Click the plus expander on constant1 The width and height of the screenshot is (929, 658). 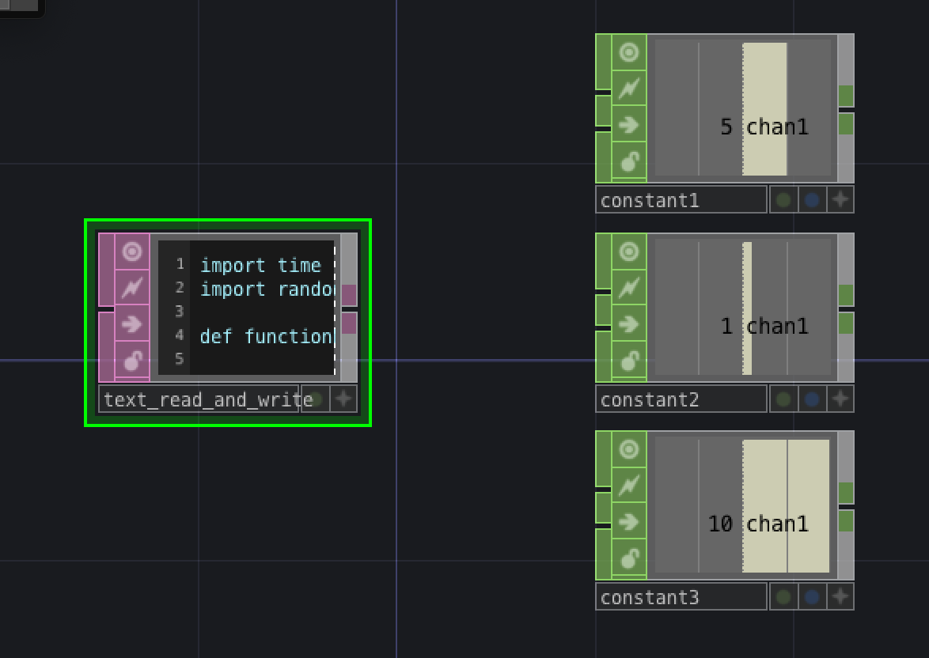click(840, 200)
